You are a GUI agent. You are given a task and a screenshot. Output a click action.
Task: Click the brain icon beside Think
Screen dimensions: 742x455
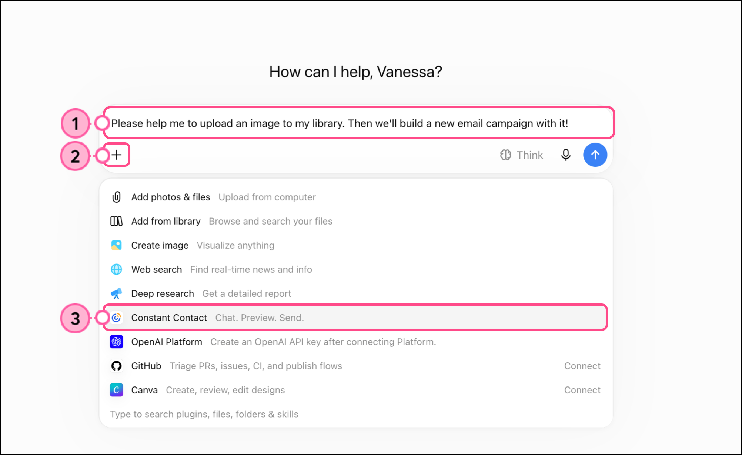tap(505, 155)
